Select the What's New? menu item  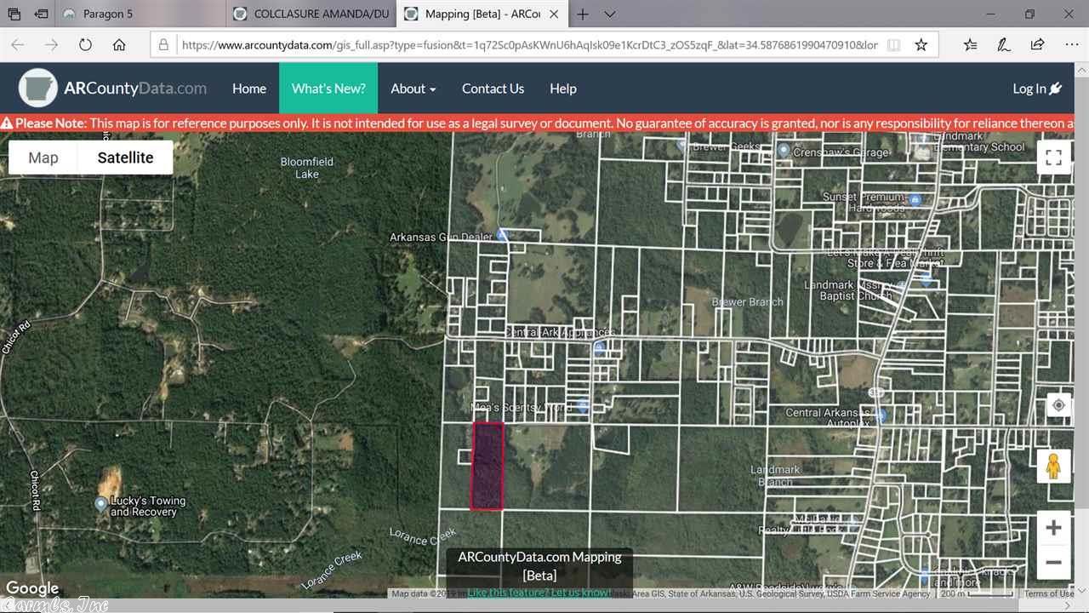click(328, 88)
